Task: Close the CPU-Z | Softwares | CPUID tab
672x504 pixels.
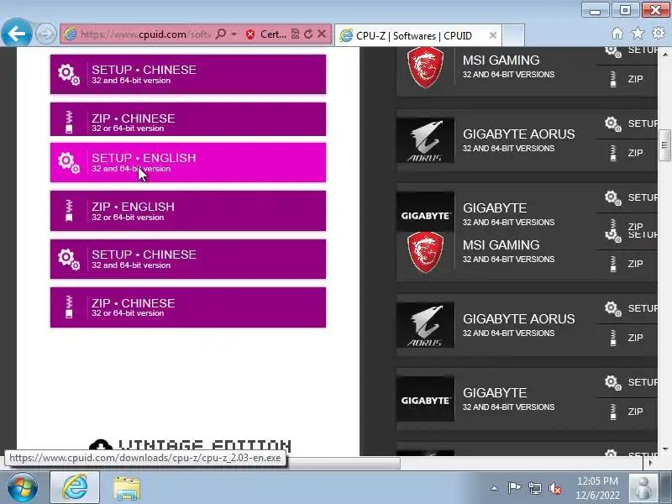Action: pyautogui.click(x=493, y=35)
